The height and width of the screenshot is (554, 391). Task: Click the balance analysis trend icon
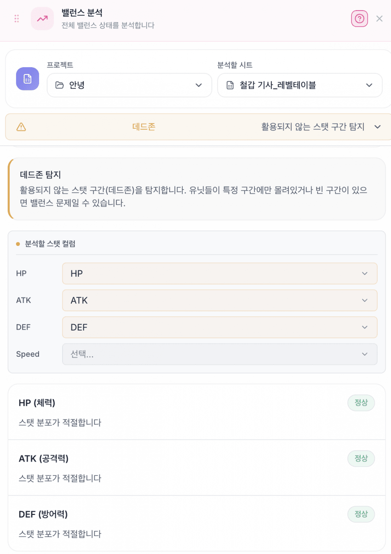tap(42, 18)
